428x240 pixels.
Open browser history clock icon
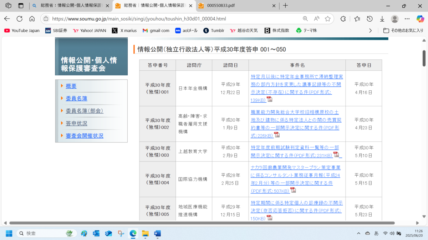370,19
